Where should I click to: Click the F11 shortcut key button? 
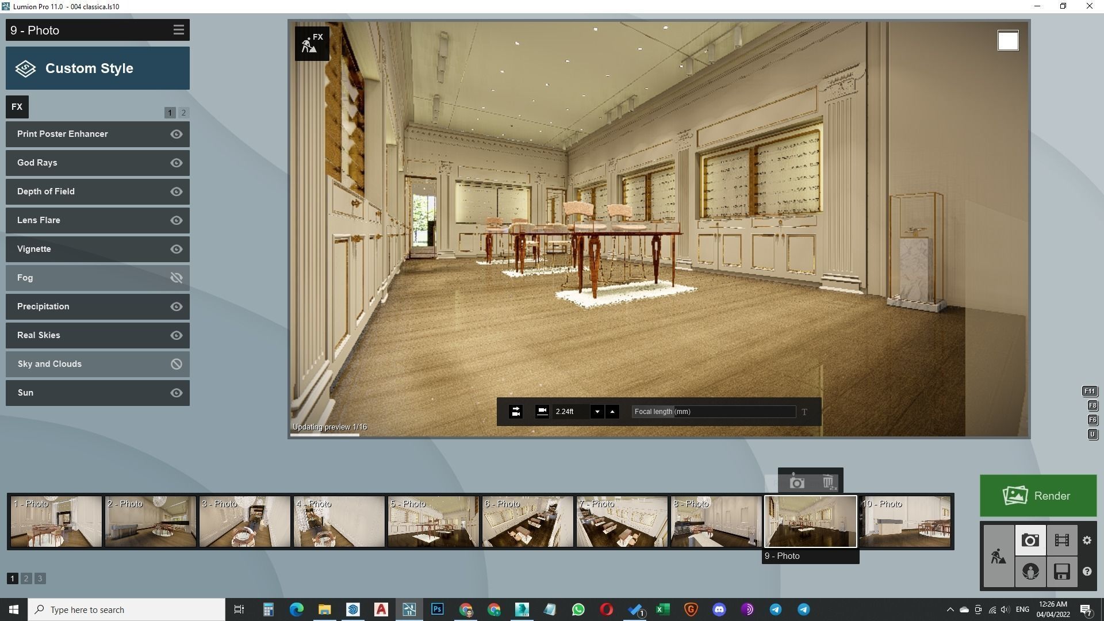[x=1090, y=392]
